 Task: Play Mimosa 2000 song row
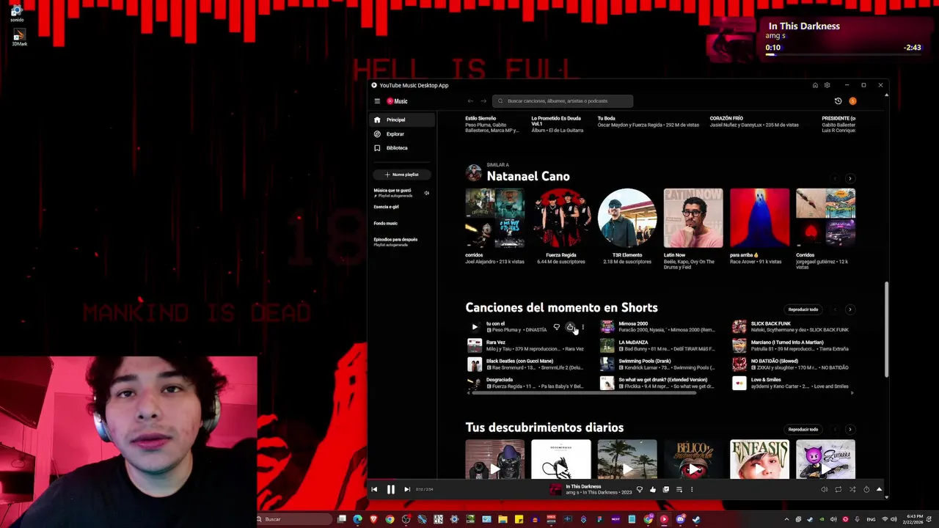pyautogui.click(x=657, y=326)
